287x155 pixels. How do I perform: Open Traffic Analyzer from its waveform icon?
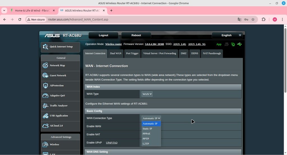click(x=45, y=106)
